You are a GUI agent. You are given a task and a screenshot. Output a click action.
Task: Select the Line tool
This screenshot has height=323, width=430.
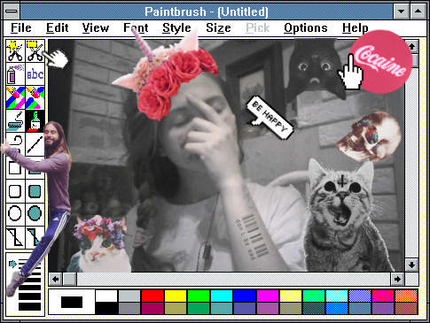tap(35, 144)
